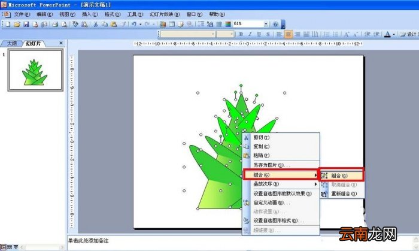
Task: Click the New presentation icon
Action: tap(8, 25)
